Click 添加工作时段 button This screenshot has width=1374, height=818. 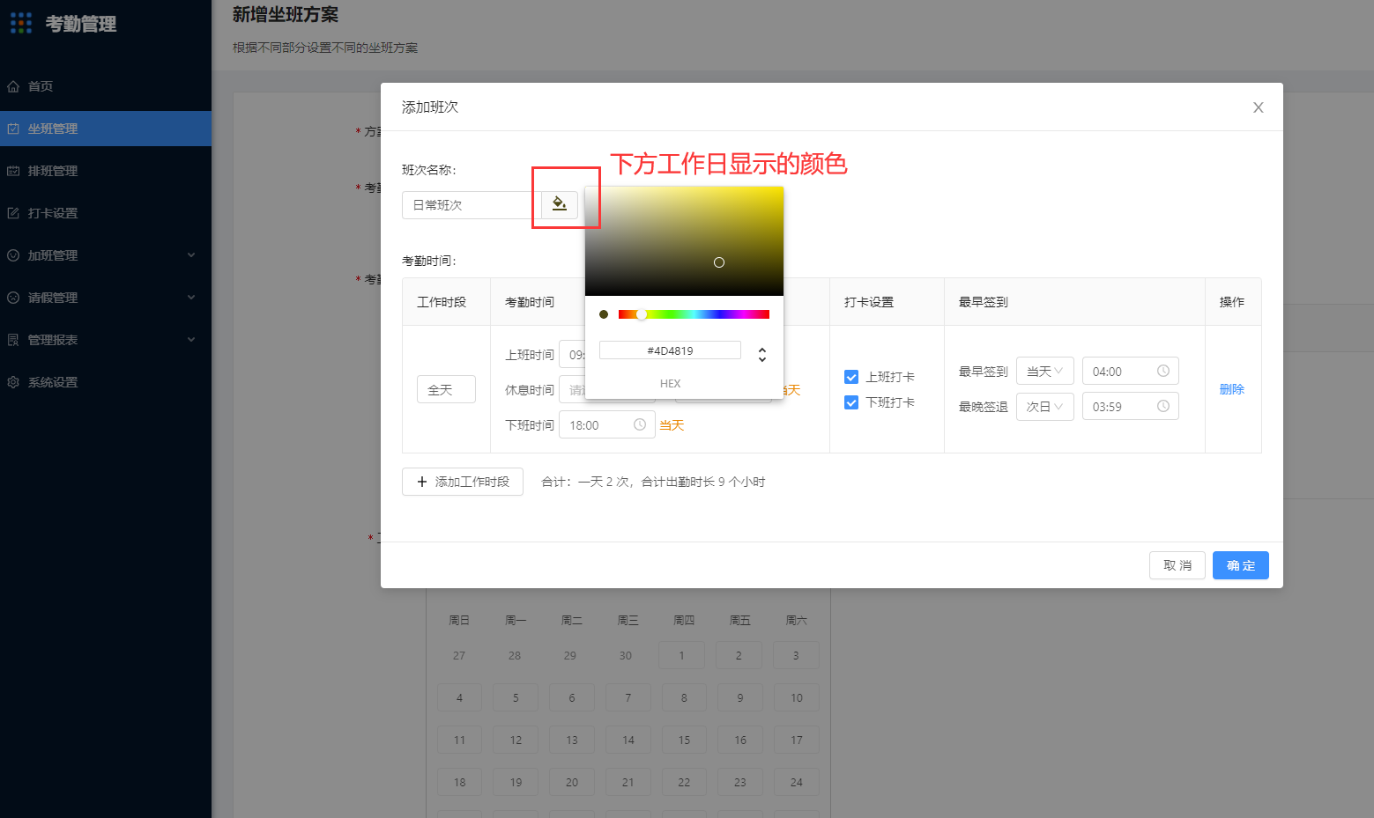pyautogui.click(x=463, y=482)
